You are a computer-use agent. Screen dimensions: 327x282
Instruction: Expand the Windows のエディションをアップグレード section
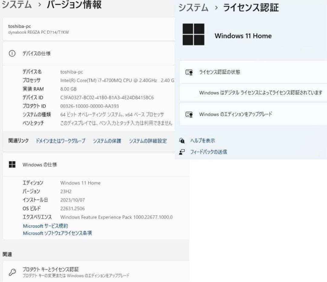tap(251, 114)
